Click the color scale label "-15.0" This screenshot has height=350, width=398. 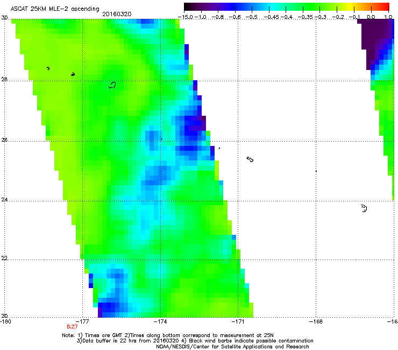186,17
